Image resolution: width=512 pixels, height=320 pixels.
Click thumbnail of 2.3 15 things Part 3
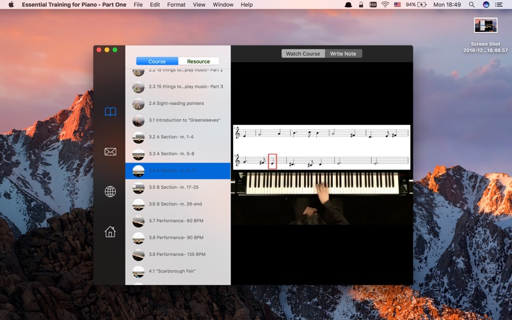click(138, 87)
